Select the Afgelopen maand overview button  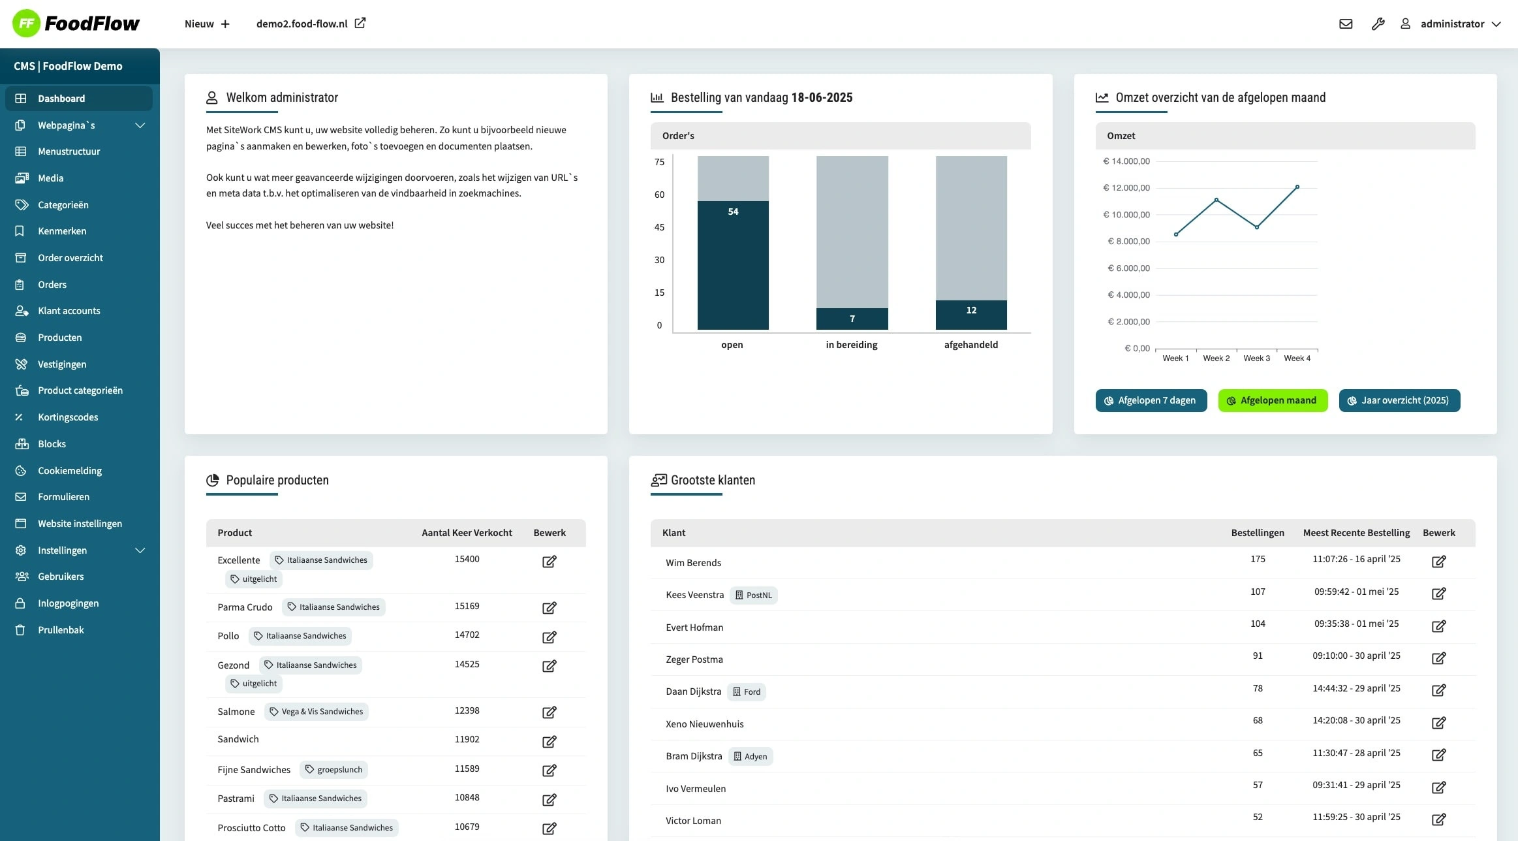tap(1272, 400)
